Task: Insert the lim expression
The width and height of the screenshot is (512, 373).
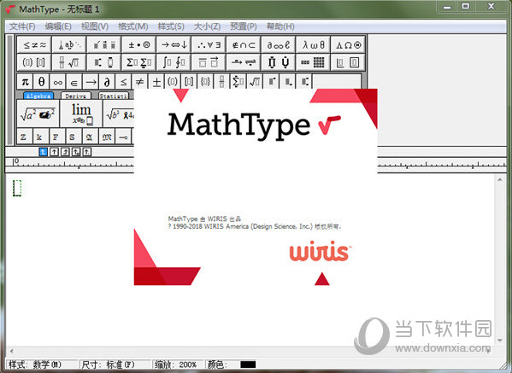Action: (81, 114)
